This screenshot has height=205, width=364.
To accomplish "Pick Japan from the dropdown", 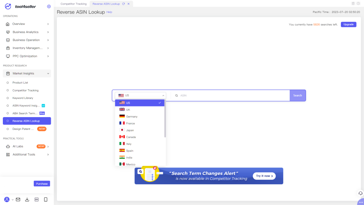I will point(140,130).
